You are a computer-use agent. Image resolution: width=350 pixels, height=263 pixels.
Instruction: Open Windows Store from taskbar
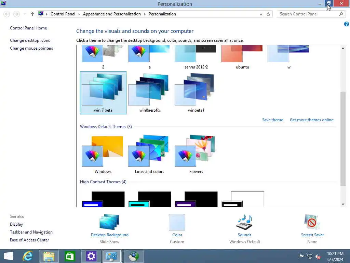pos(70,256)
